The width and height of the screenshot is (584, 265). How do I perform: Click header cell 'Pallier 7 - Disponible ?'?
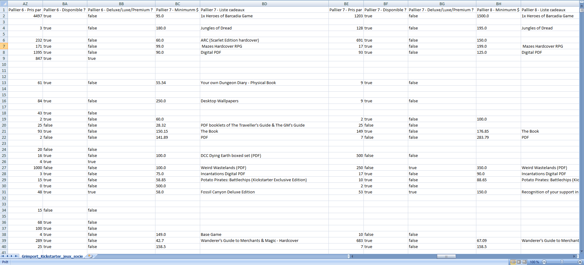(386, 10)
